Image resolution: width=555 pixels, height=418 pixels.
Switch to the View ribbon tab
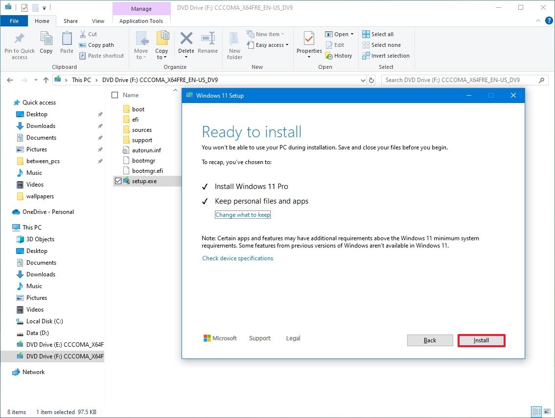click(98, 21)
